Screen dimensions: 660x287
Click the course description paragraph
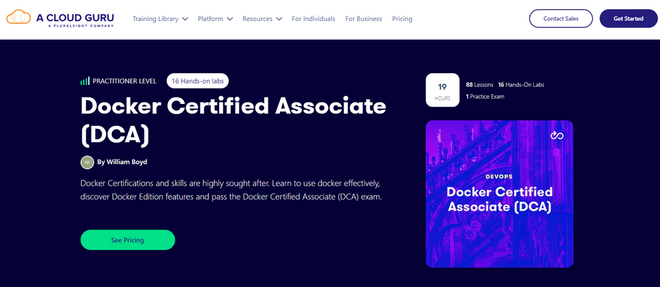(x=231, y=190)
